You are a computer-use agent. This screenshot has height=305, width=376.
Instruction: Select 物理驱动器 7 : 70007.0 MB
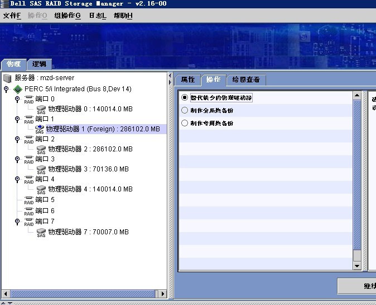tap(89, 232)
